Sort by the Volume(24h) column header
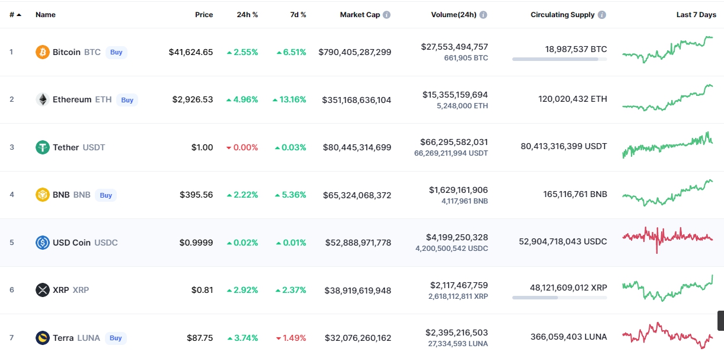This screenshot has width=724, height=358. (x=454, y=15)
